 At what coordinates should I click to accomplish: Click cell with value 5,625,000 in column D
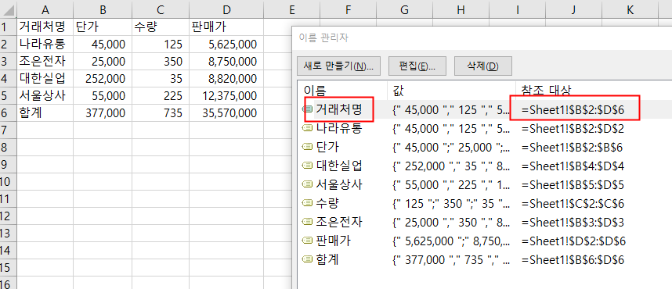tap(226, 44)
